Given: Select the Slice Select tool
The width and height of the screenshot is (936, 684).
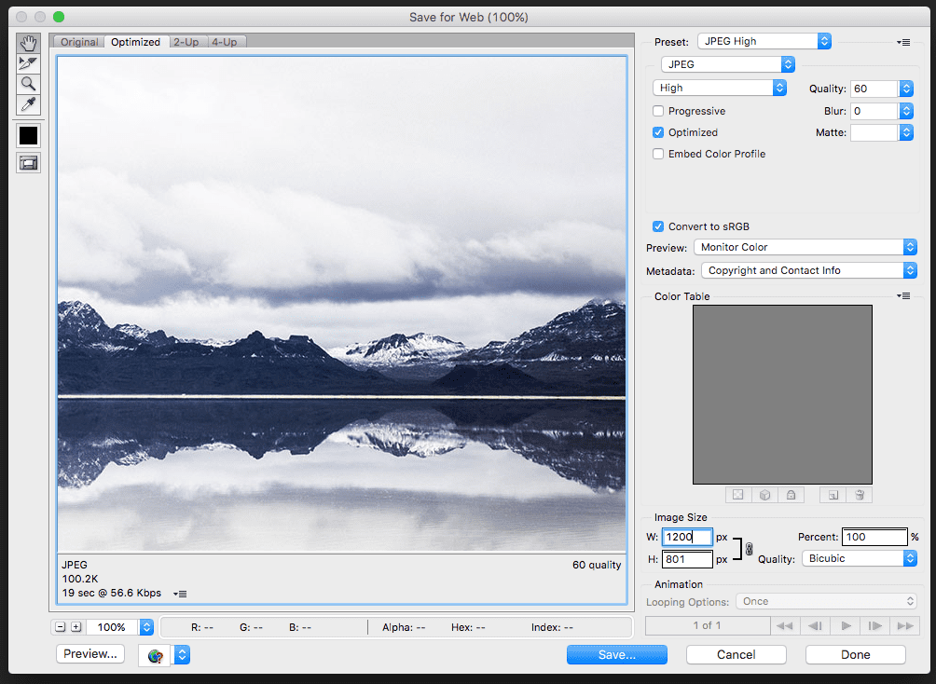Looking at the screenshot, I should click(29, 63).
